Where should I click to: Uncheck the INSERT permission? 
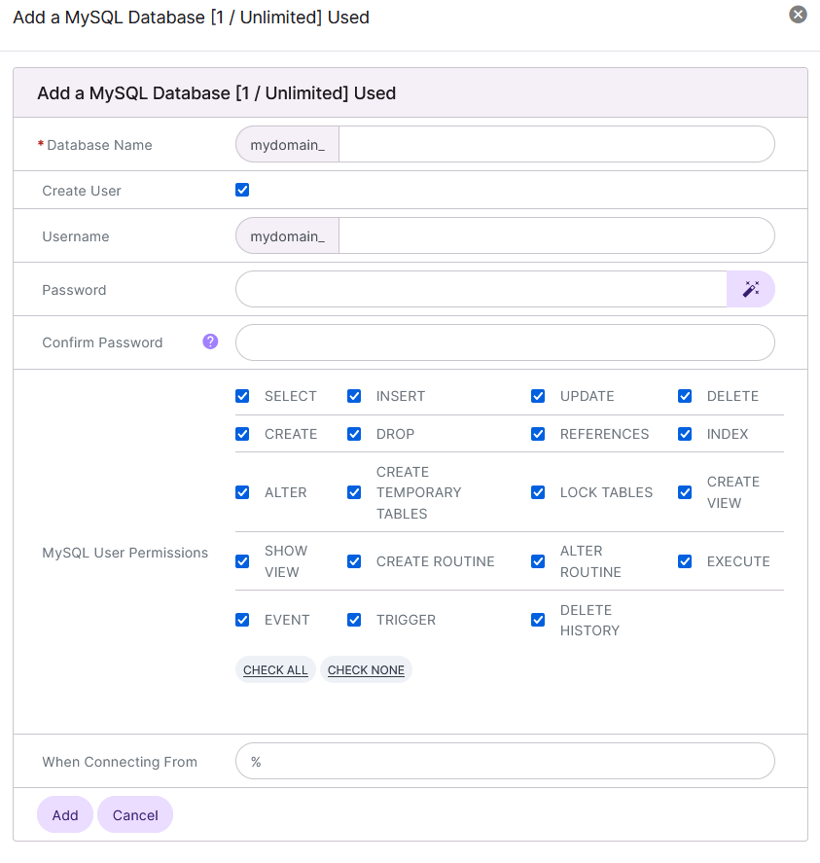[353, 396]
